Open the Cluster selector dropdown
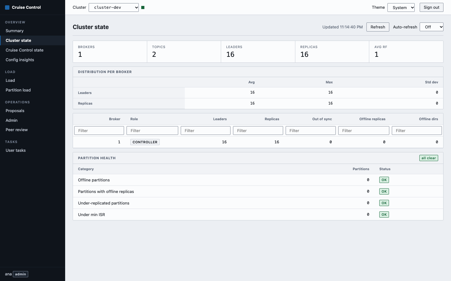The image size is (451, 281). [x=114, y=7]
